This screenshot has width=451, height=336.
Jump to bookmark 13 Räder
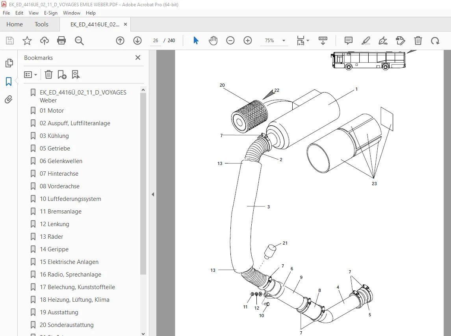(52, 237)
